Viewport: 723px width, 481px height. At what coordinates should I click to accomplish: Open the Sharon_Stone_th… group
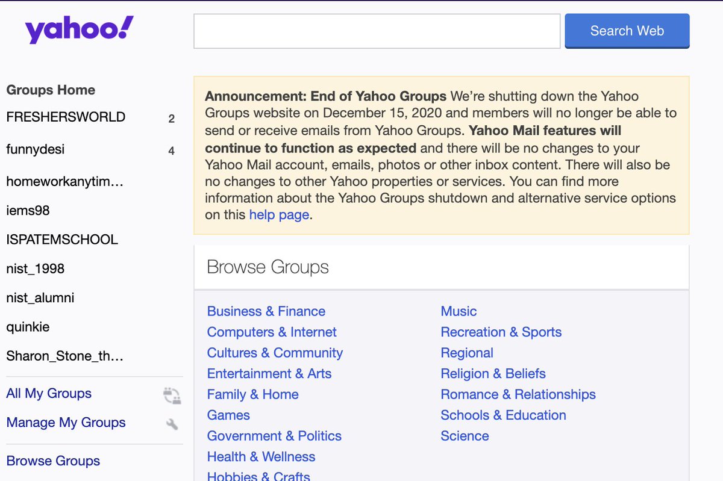pos(64,356)
